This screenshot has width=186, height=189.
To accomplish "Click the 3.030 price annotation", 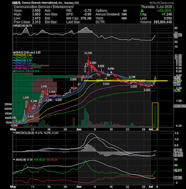I will pos(106,84).
